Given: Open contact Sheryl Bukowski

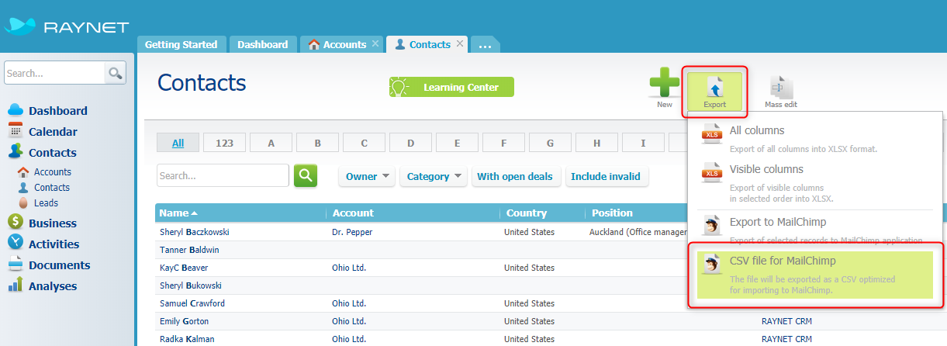Looking at the screenshot, I should (x=190, y=285).
